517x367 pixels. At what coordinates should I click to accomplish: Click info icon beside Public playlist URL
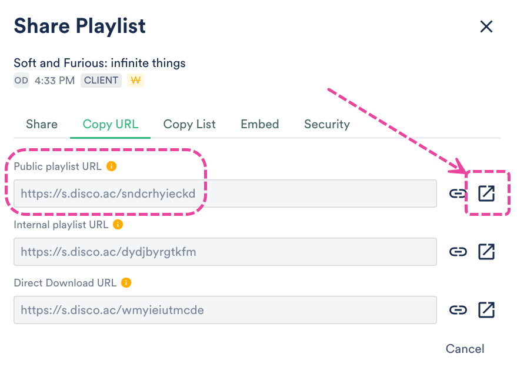tap(112, 166)
